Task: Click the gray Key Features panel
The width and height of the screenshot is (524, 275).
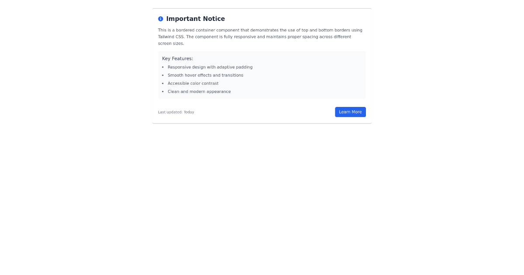Action: click(262, 75)
